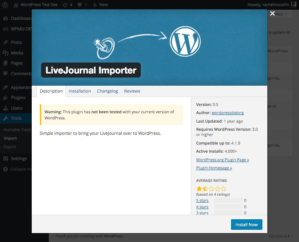The image size is (299, 242).
Task: Switch to the Installation tab
Action: click(80, 91)
